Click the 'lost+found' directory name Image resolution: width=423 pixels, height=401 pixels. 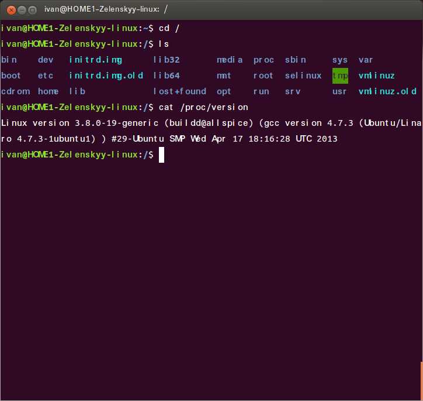(180, 91)
